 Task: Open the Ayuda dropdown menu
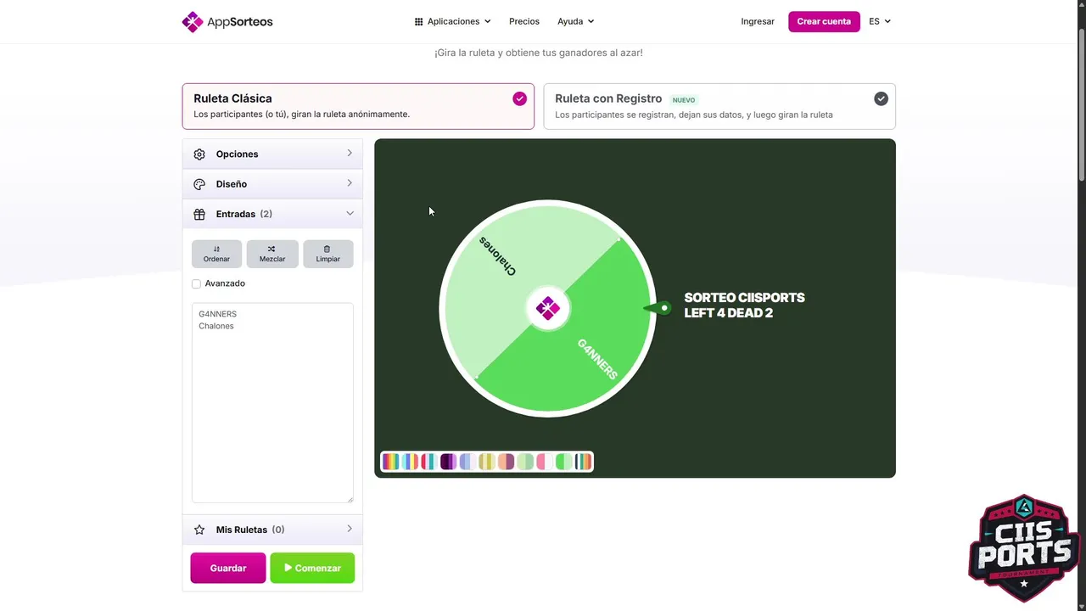[575, 21]
